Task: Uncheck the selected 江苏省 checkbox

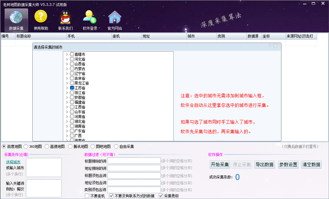Action: tap(72, 88)
